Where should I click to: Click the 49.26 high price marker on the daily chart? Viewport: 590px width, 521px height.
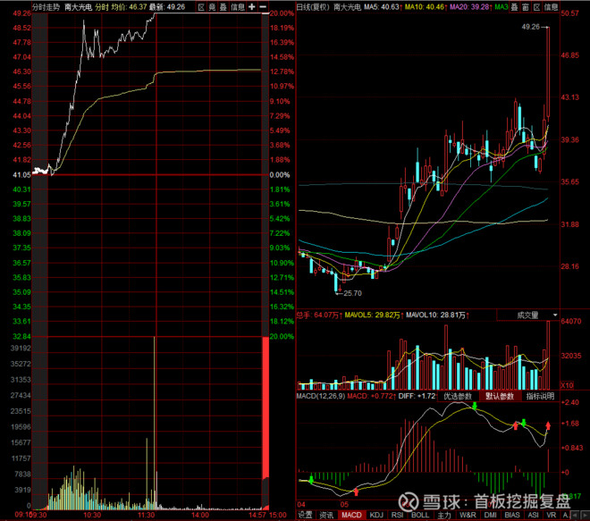(x=531, y=27)
